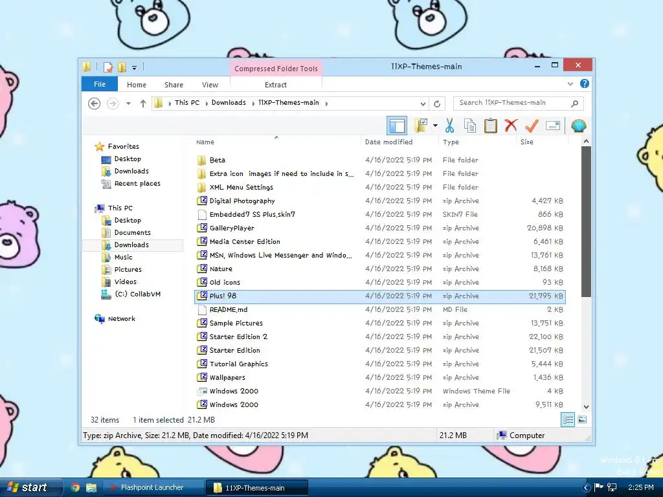Click the orange checkmark Properties icon
Viewport: 663px width, 497px height.
(x=532, y=126)
